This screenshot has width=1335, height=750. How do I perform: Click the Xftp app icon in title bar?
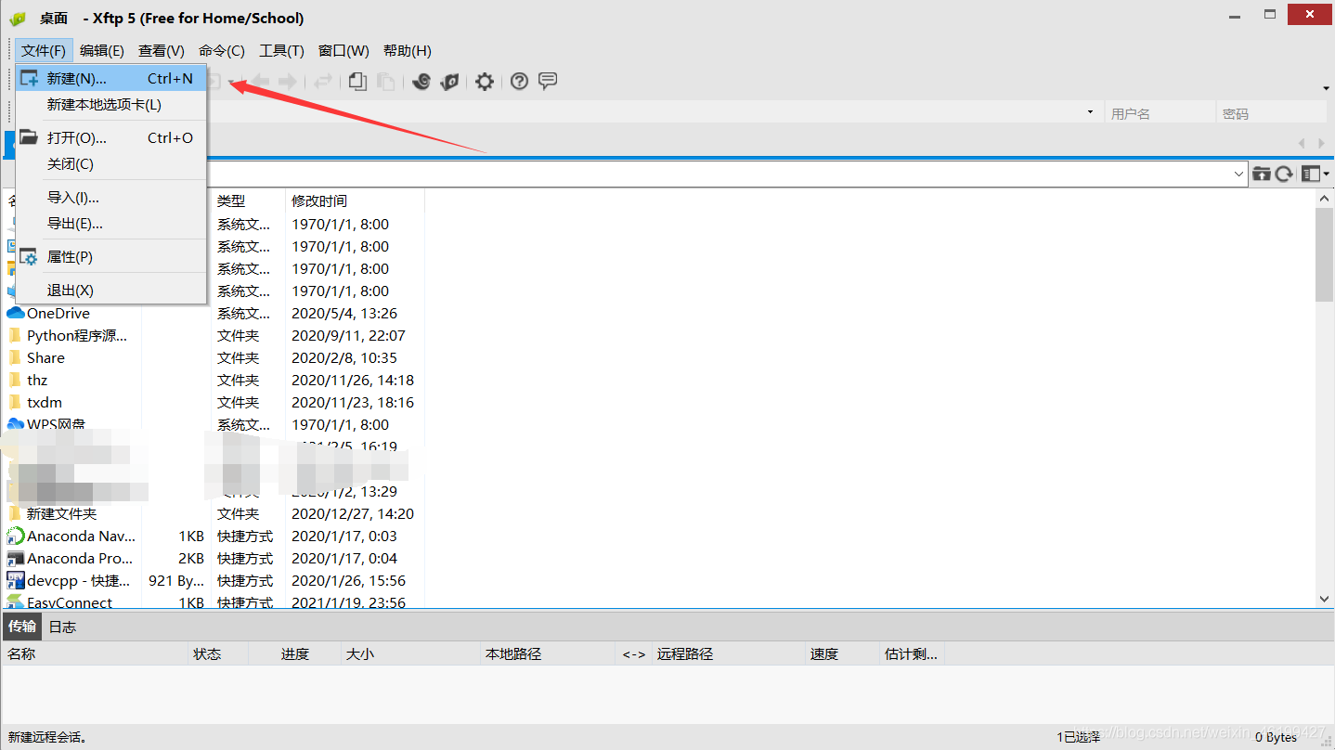point(18,19)
